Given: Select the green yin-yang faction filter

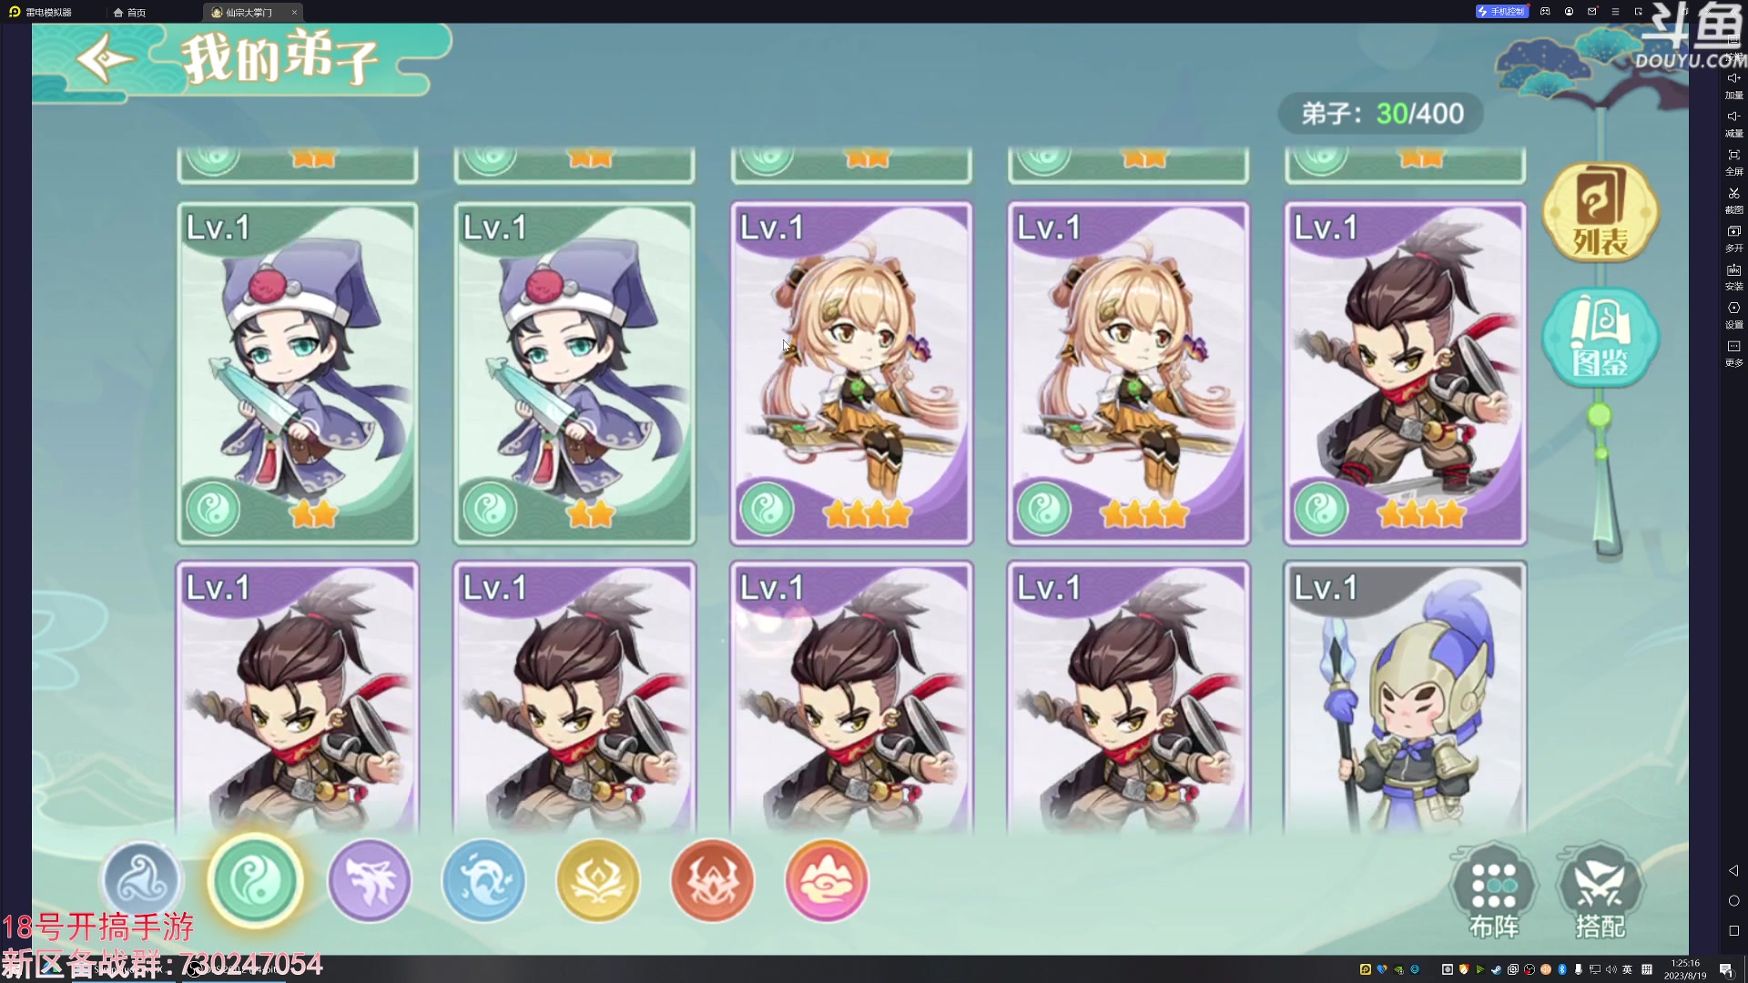Looking at the screenshot, I should pos(255,880).
